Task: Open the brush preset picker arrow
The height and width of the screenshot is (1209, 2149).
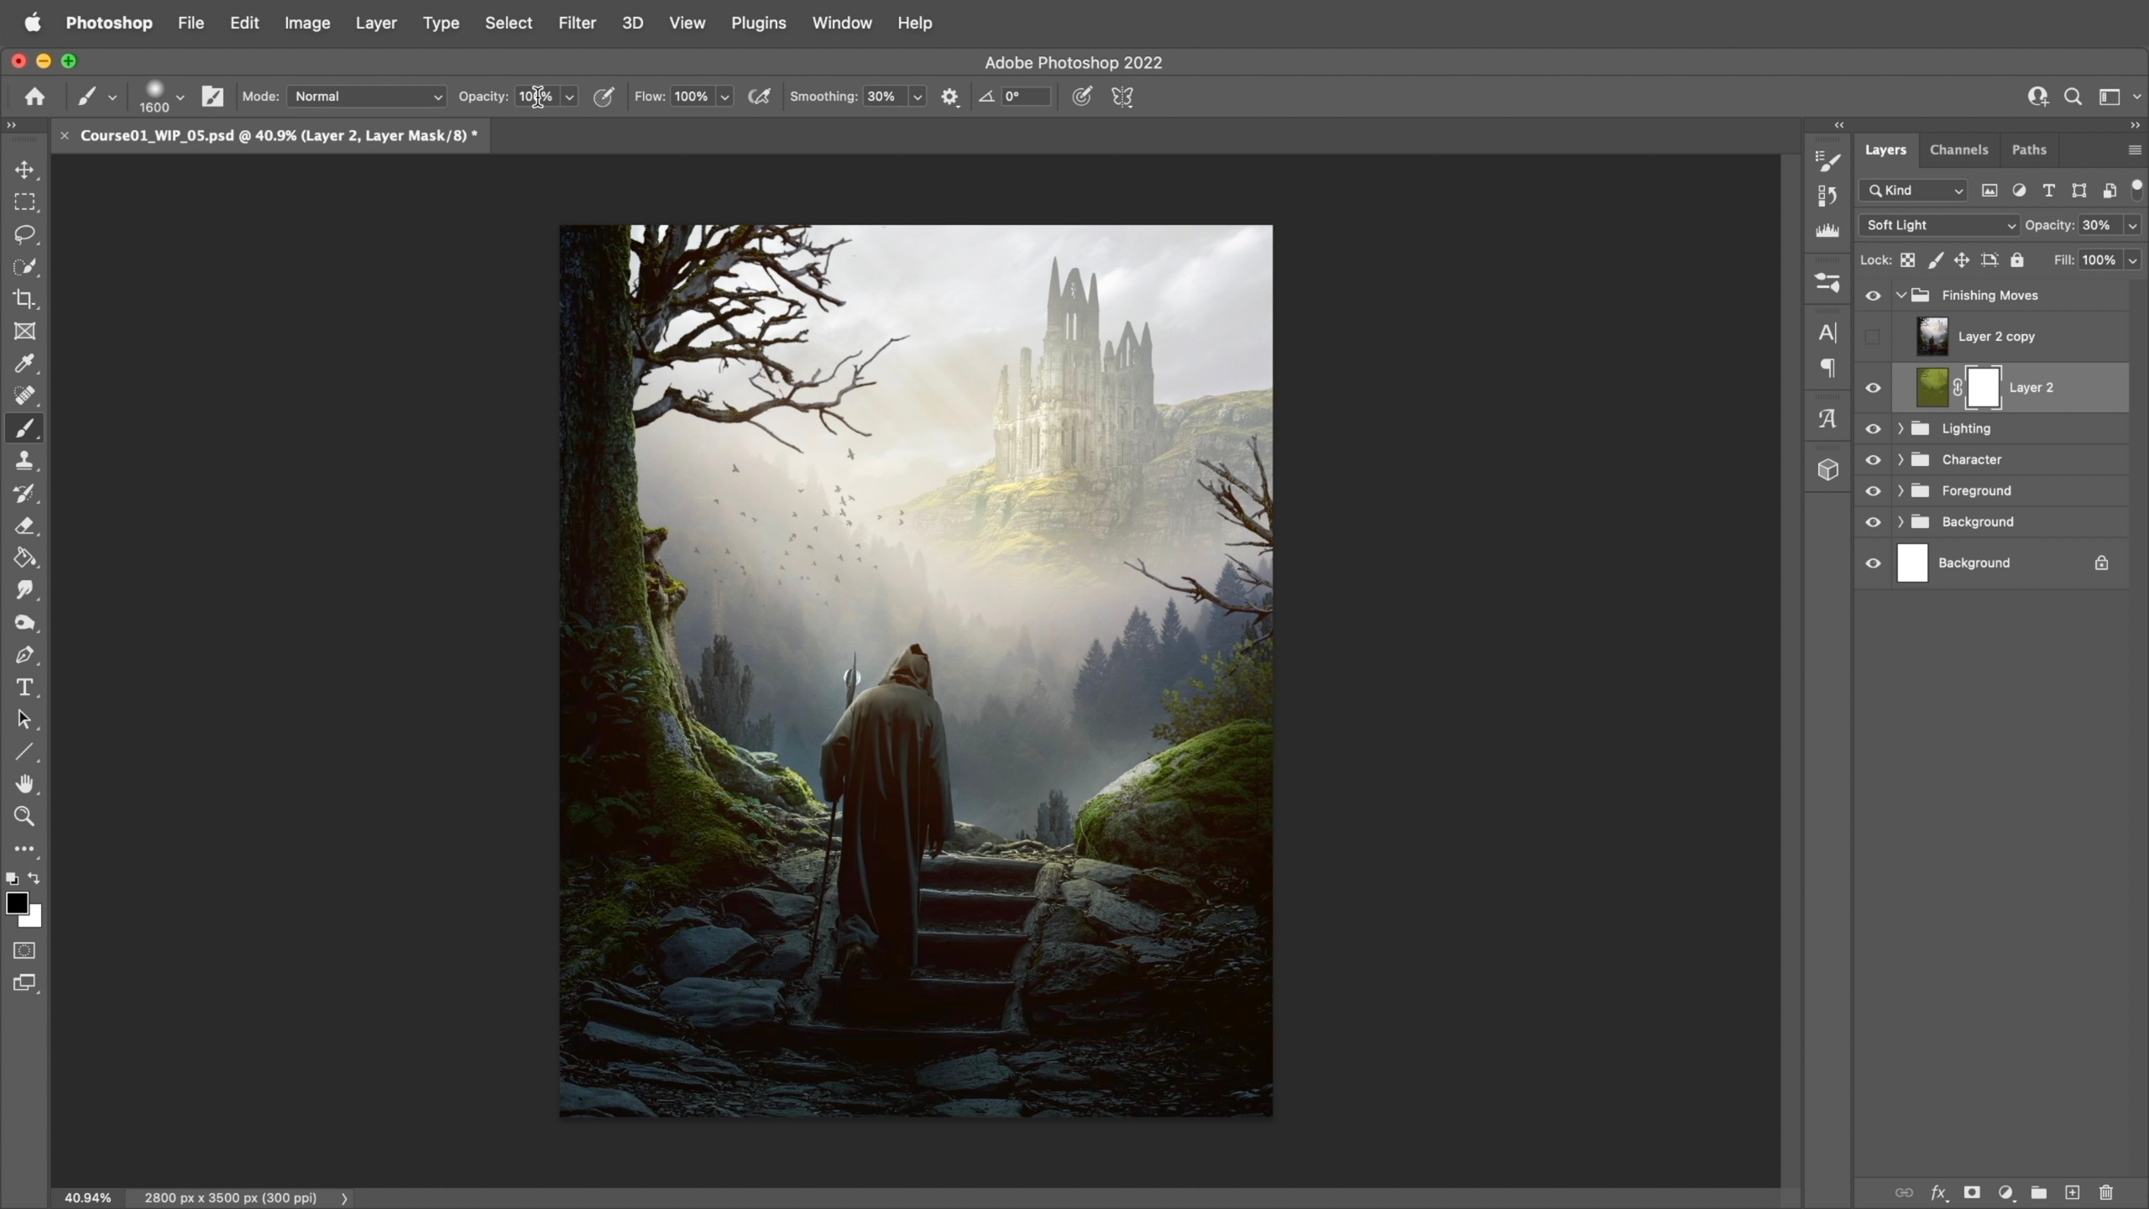Action: 180,97
